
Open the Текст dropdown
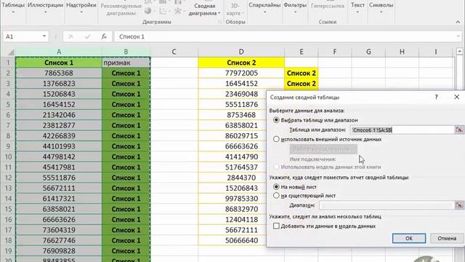point(357,8)
